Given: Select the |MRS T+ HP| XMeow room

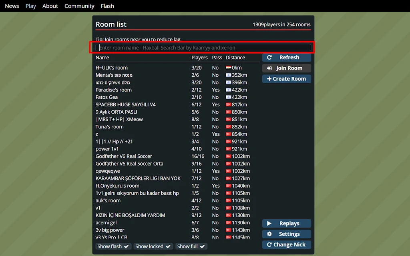Looking at the screenshot, I should point(177,119).
